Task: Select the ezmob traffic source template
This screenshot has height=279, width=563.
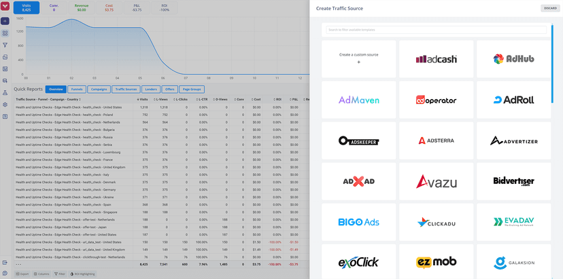Action: click(437, 262)
